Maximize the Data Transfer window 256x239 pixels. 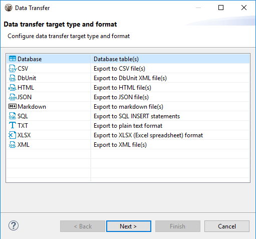tap(221, 8)
